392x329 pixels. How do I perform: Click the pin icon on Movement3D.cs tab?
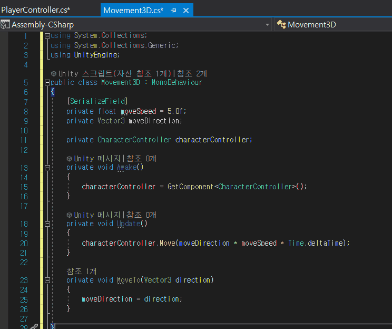174,11
